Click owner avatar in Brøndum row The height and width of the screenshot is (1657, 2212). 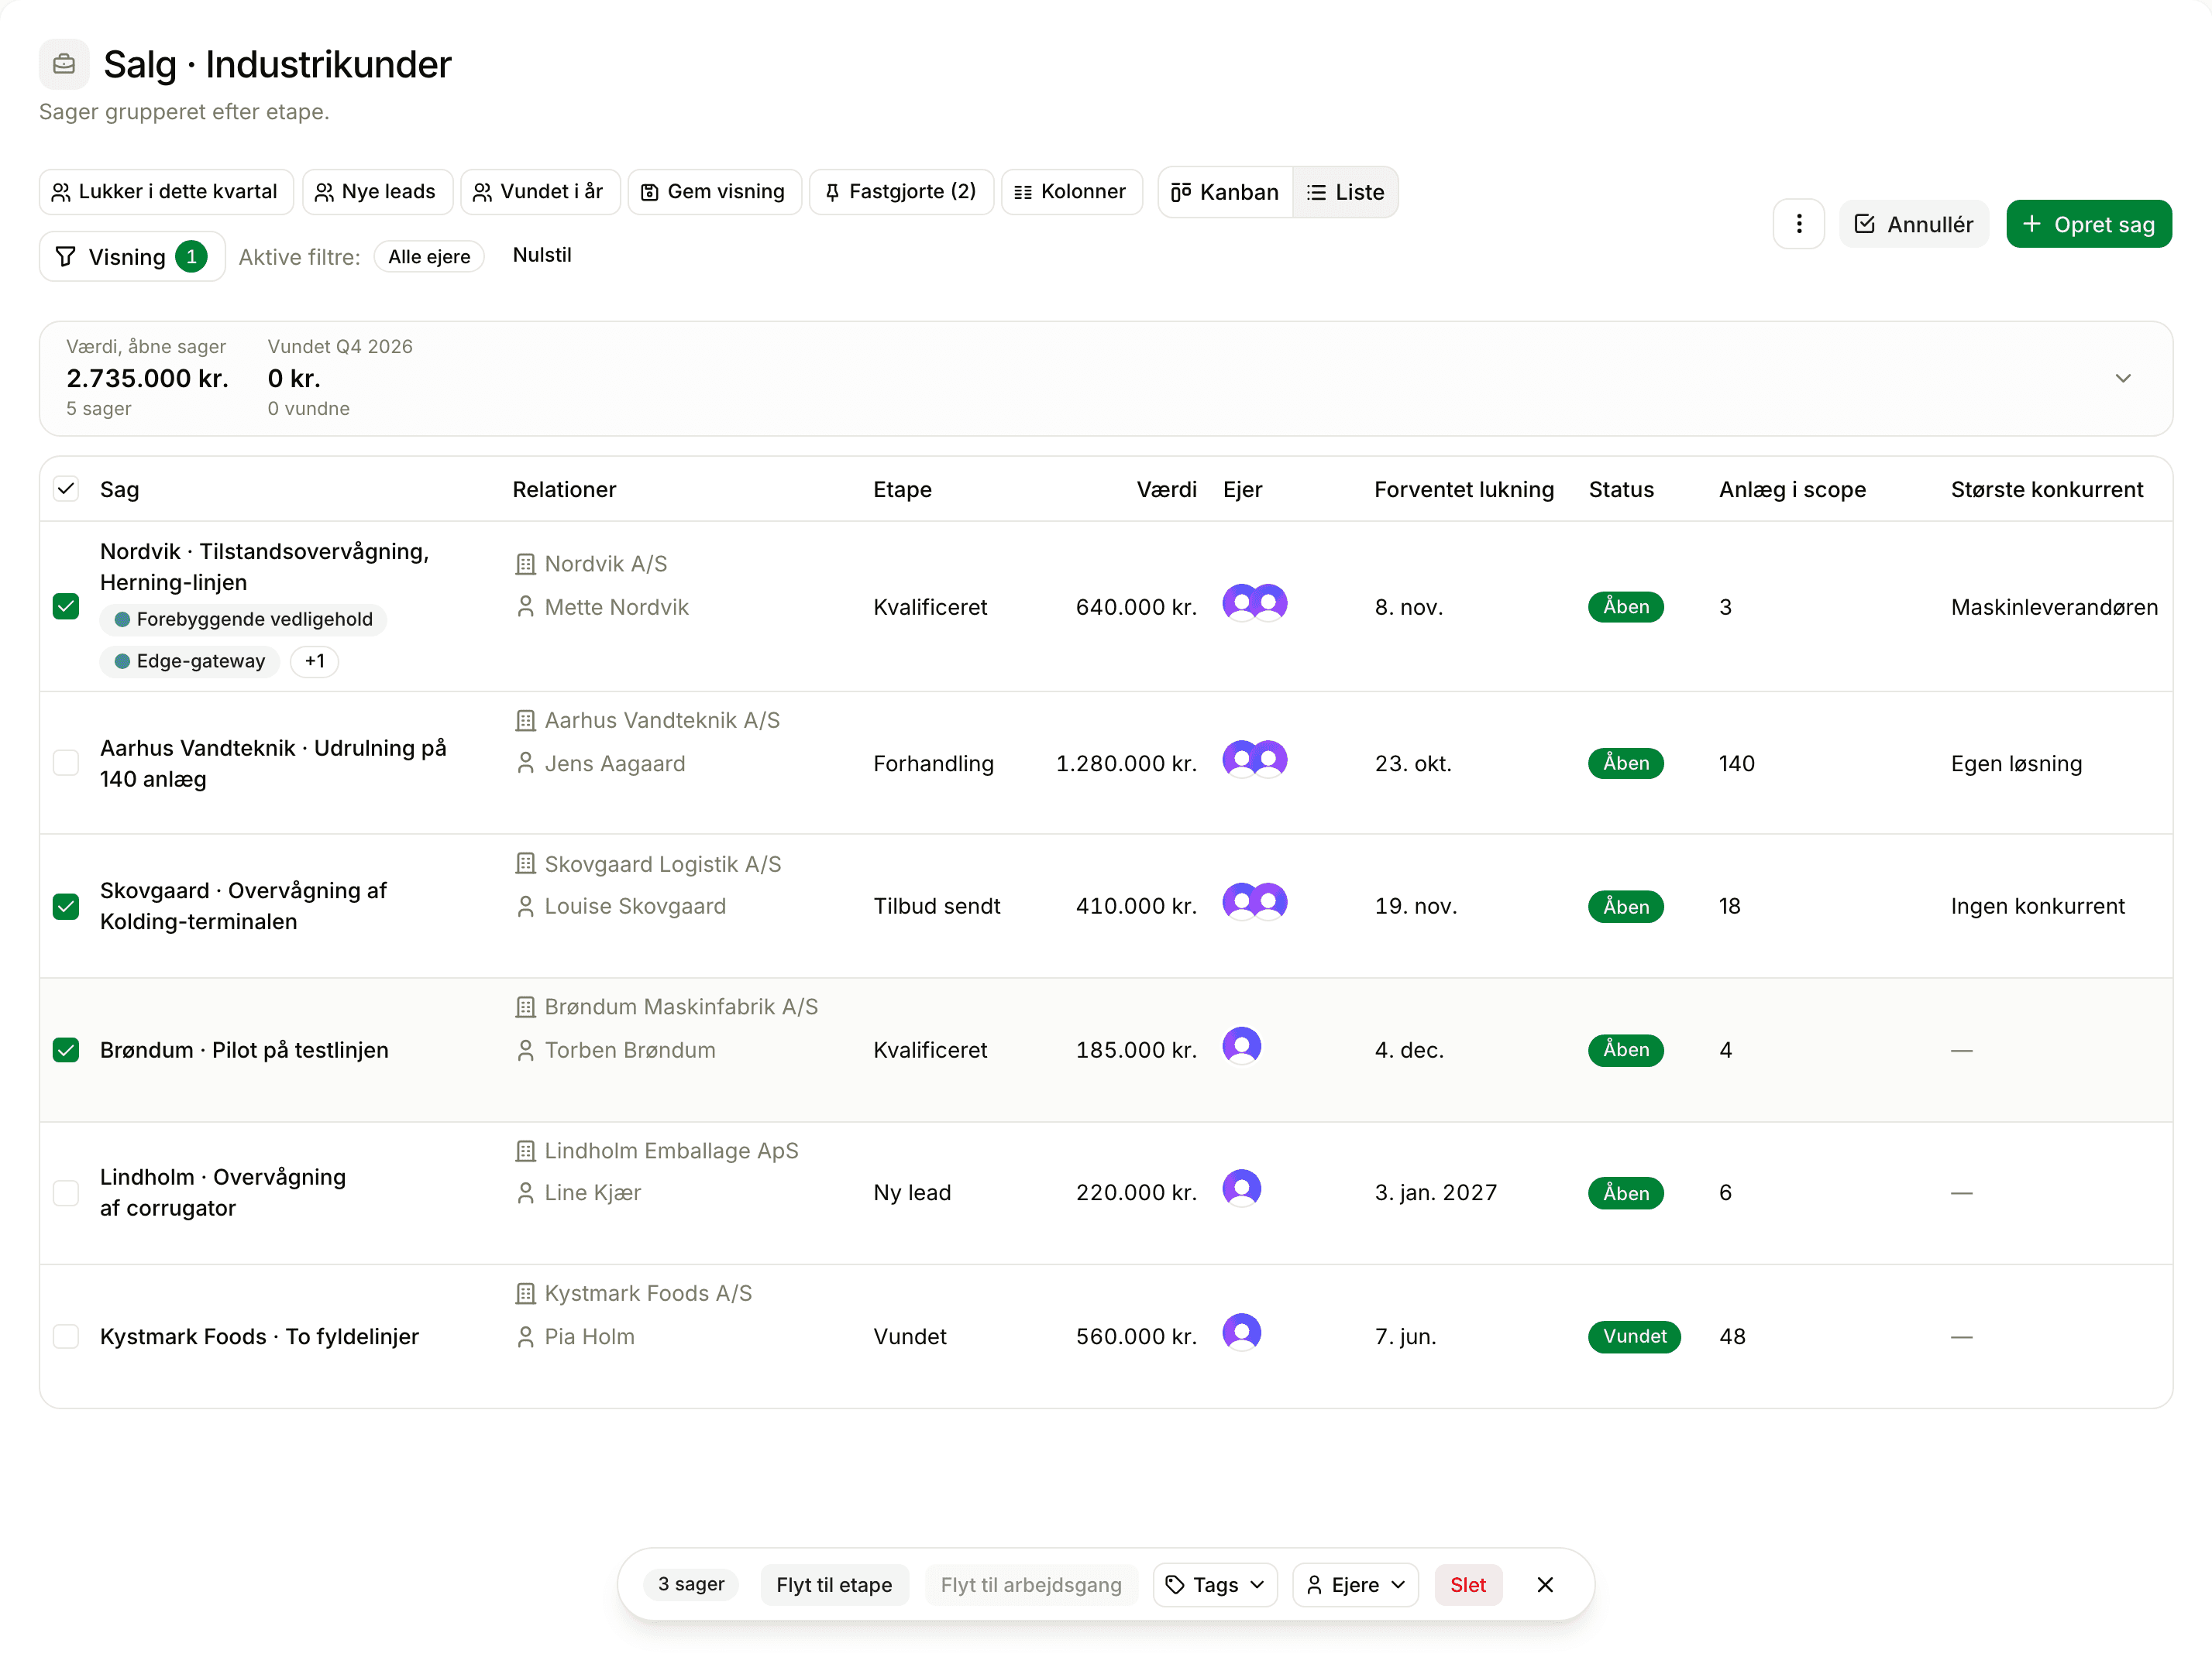click(x=1241, y=1046)
